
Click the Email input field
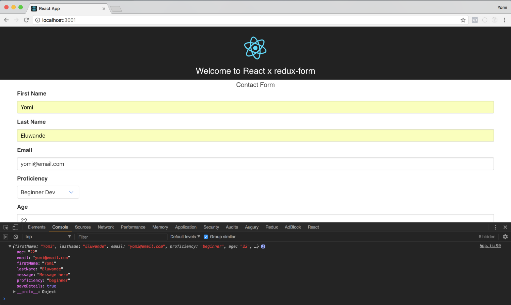click(x=255, y=164)
